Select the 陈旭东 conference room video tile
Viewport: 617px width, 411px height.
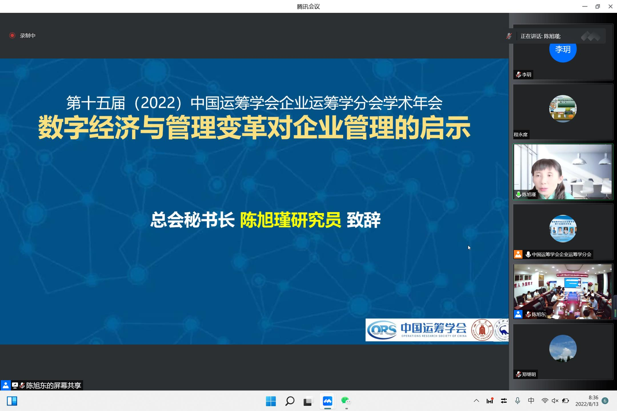(x=563, y=291)
